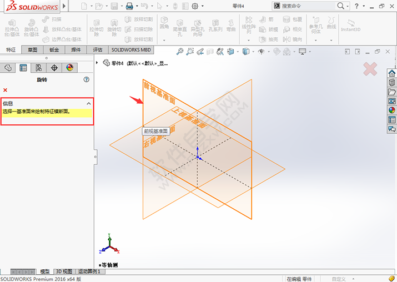The image size is (397, 282).
Task: Click the View Settings monitor icon
Action: tap(302, 52)
